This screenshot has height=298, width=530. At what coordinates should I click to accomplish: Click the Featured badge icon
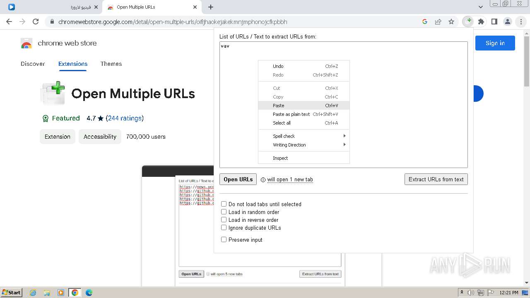pos(46,118)
